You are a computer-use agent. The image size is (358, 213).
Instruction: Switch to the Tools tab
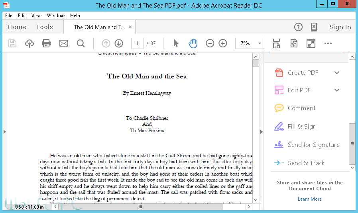coord(45,27)
